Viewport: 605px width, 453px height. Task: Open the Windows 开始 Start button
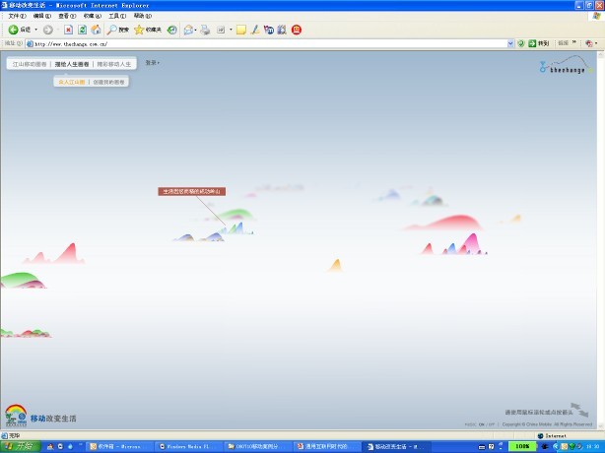[x=21, y=446]
